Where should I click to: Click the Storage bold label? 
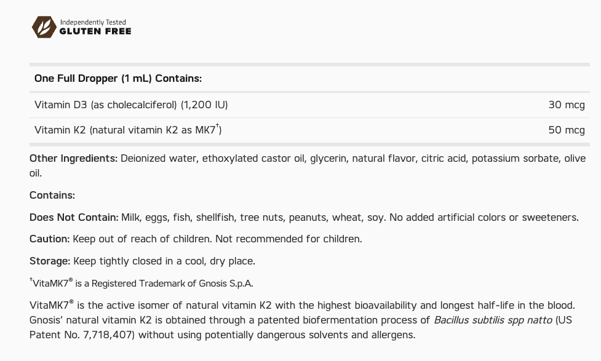(50, 261)
